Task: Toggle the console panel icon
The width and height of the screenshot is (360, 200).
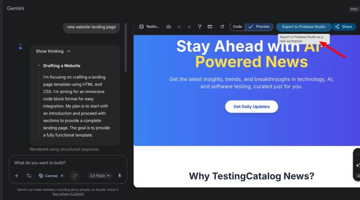Action: click(210, 27)
